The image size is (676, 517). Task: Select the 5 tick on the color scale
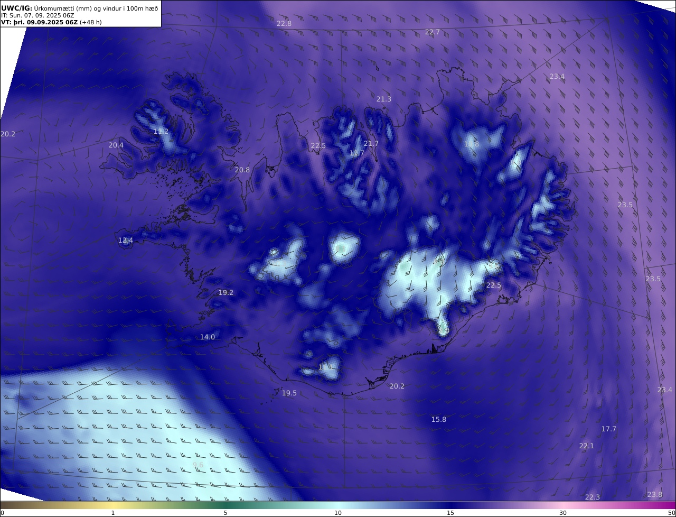[x=226, y=513]
